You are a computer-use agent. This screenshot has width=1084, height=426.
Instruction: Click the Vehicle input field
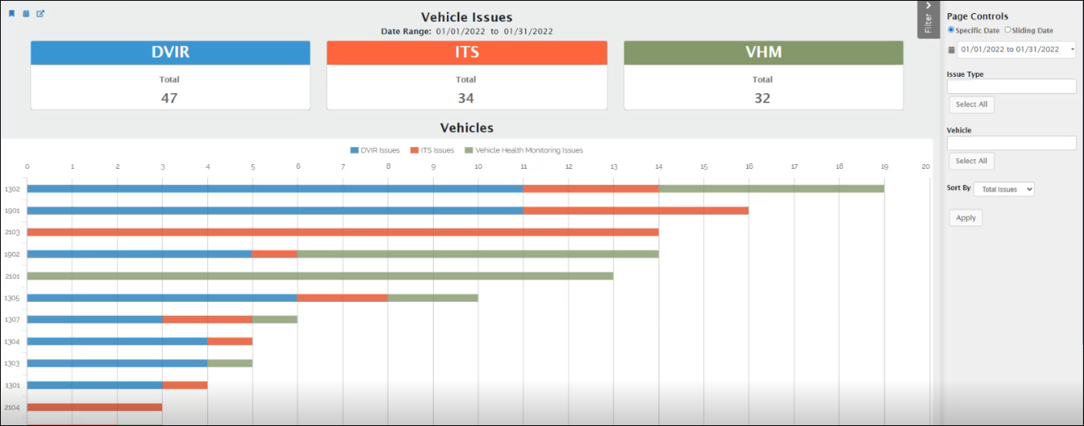pos(1011,143)
